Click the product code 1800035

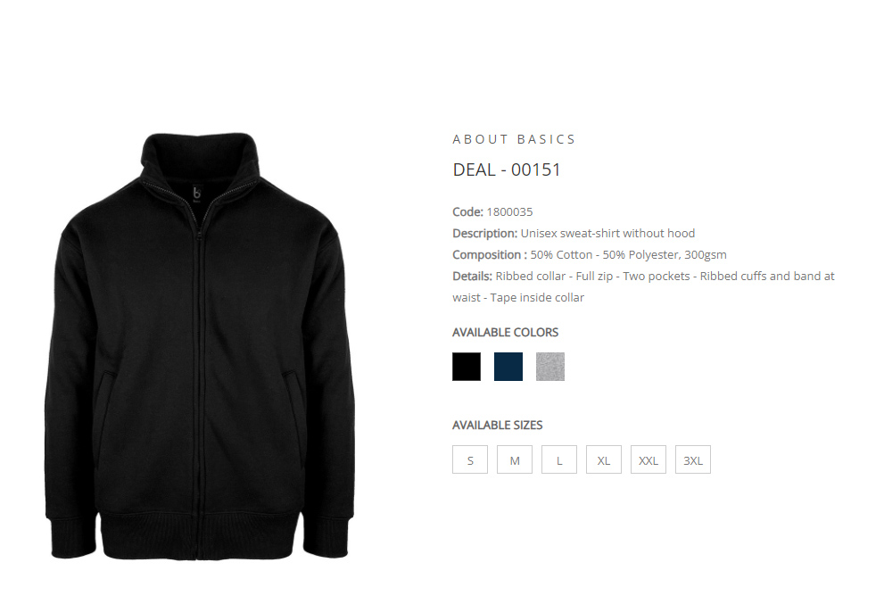point(509,212)
